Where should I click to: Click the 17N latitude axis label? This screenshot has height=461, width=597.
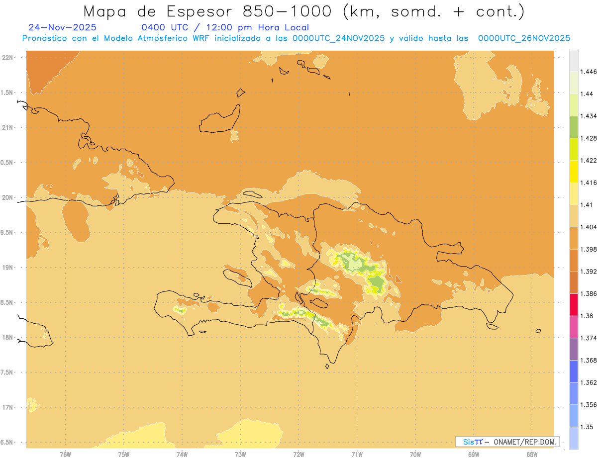coord(8,408)
